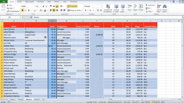Align text right in the selection

pyautogui.click(x=57, y=10)
